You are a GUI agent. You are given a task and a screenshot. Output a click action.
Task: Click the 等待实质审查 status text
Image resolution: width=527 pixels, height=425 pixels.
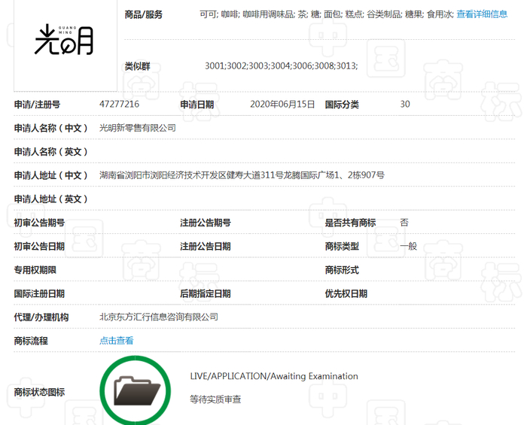pyautogui.click(x=215, y=399)
